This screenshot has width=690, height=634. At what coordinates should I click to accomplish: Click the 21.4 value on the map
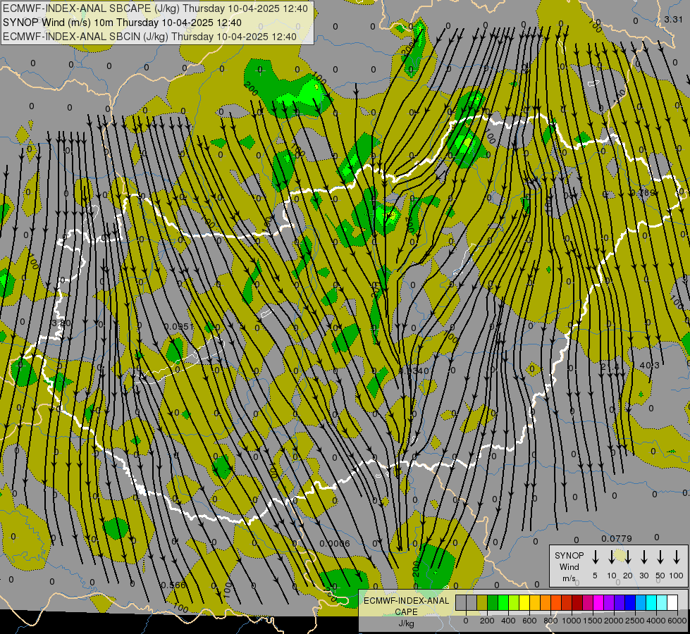click(x=610, y=366)
